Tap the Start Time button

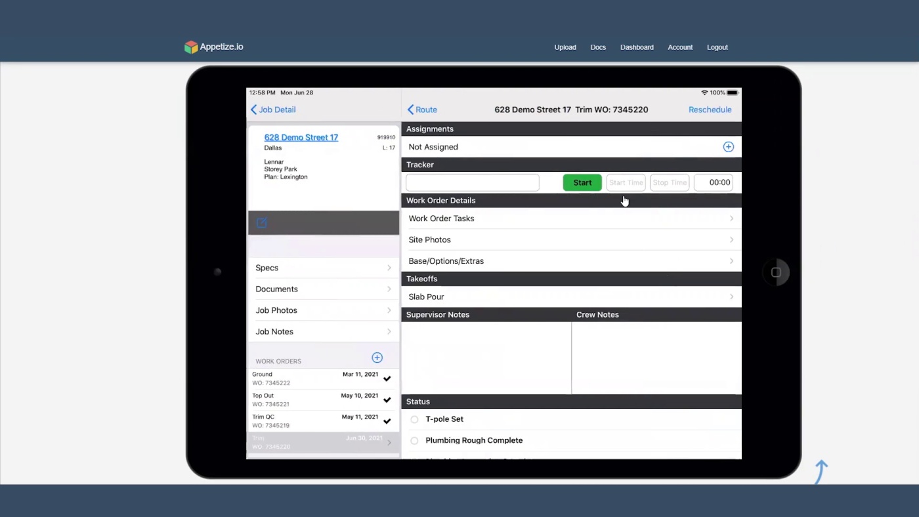click(x=626, y=182)
